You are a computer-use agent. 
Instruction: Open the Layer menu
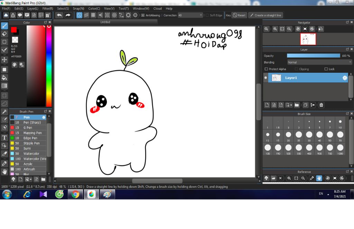point(33,8)
